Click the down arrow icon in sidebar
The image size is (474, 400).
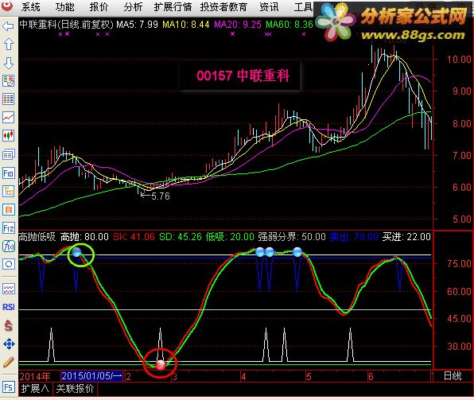click(9, 63)
